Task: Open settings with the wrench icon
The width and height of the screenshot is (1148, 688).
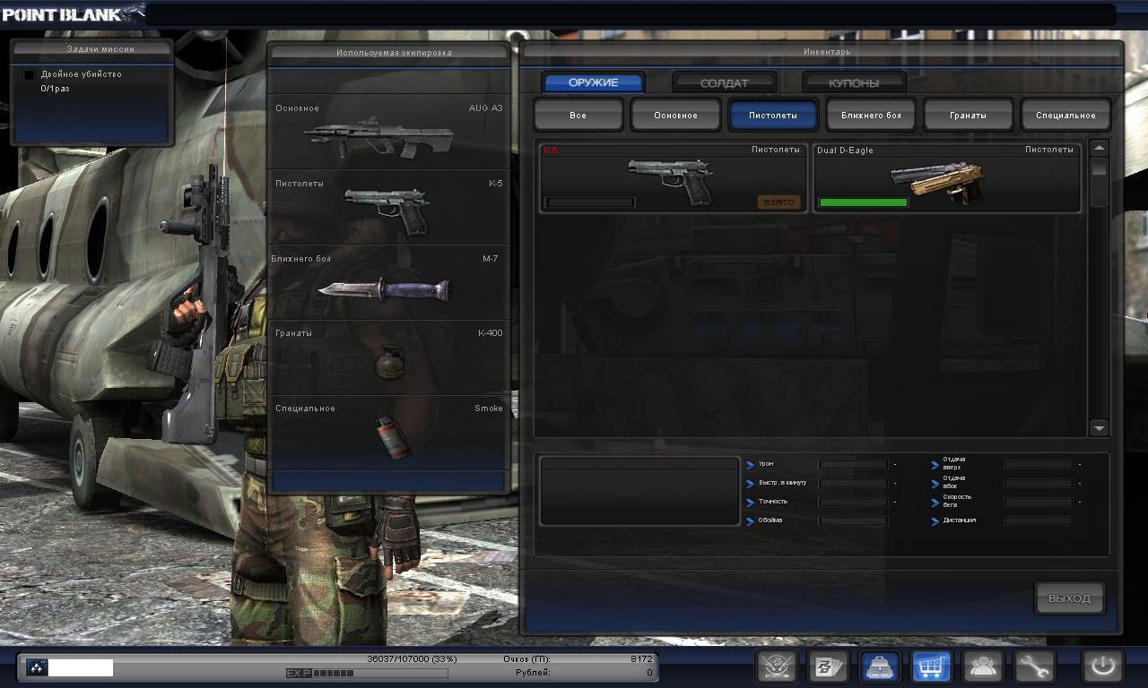Action: [x=1033, y=666]
